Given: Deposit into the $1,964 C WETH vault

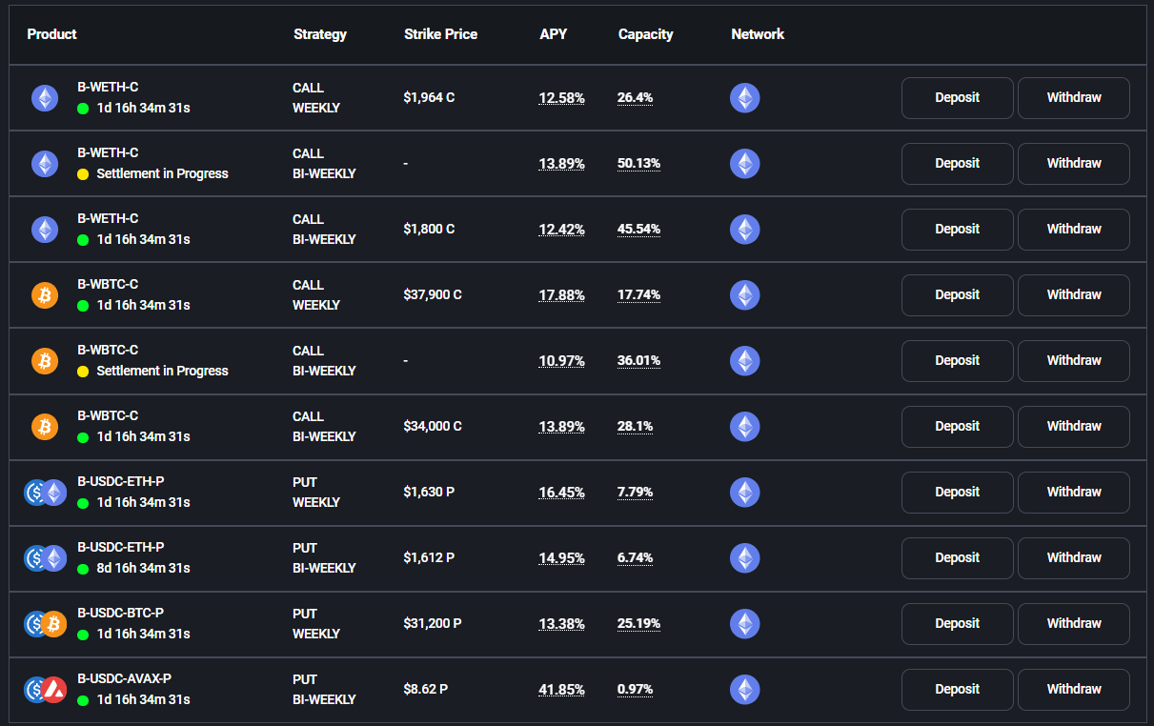Looking at the screenshot, I should click(x=957, y=98).
